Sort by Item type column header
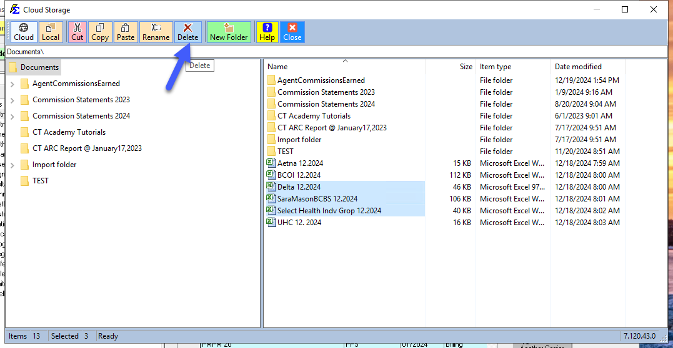Image resolution: width=673 pixels, height=348 pixels. tap(513, 67)
